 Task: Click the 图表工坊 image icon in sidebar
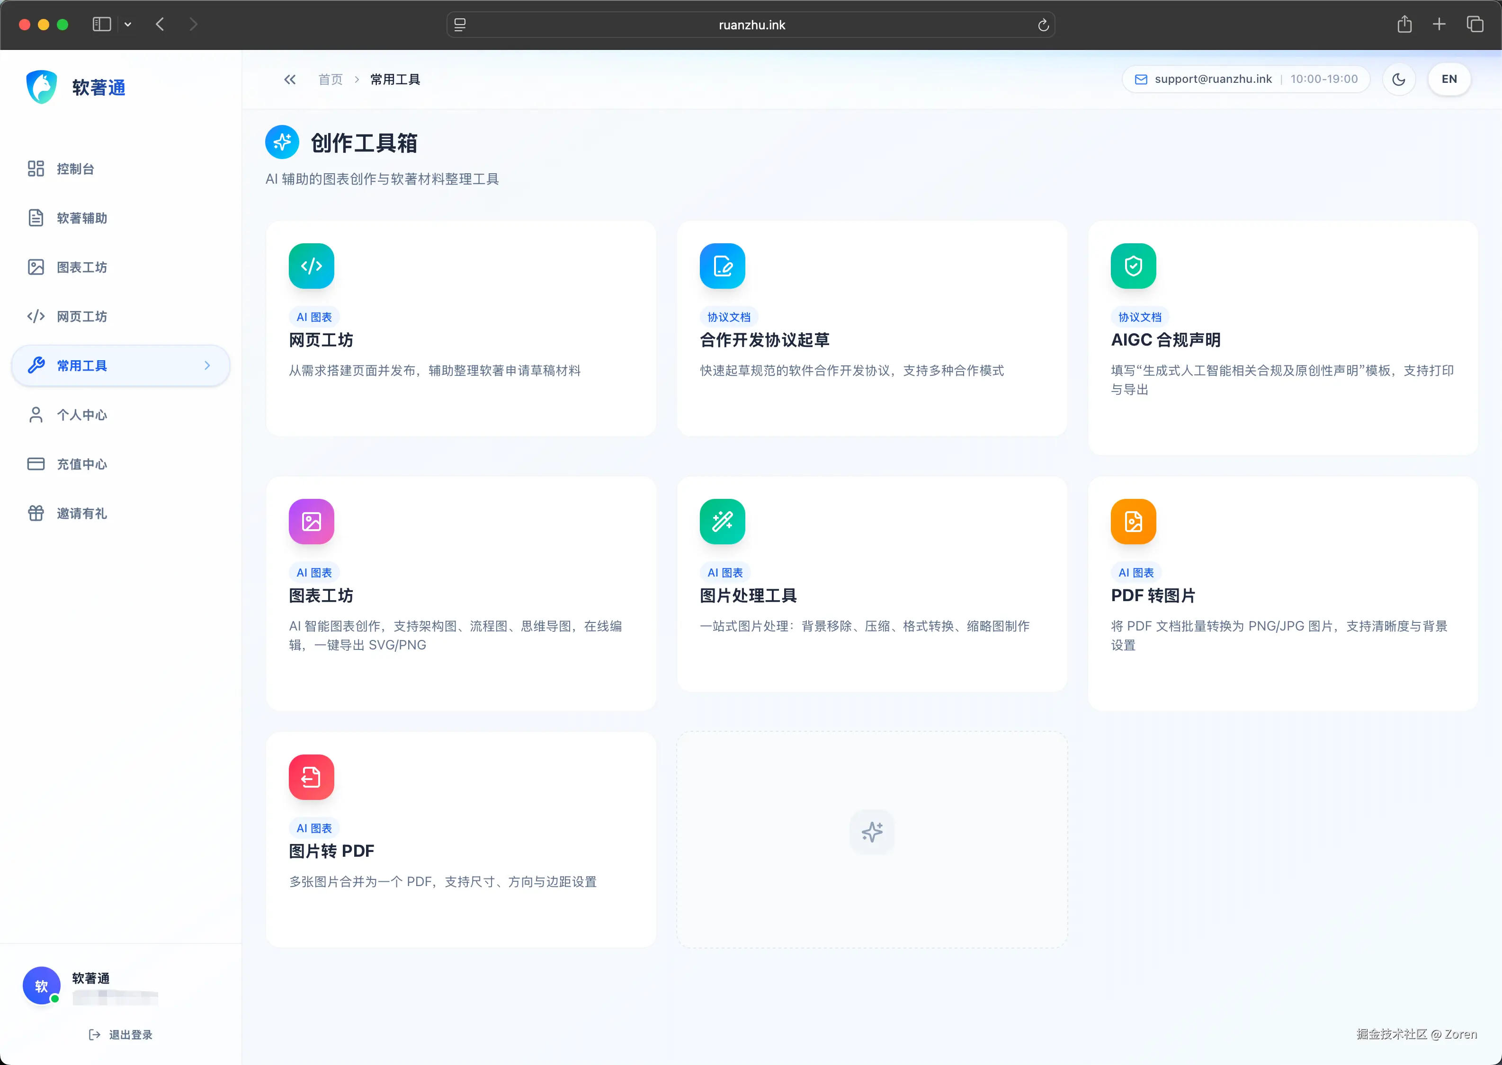click(36, 267)
